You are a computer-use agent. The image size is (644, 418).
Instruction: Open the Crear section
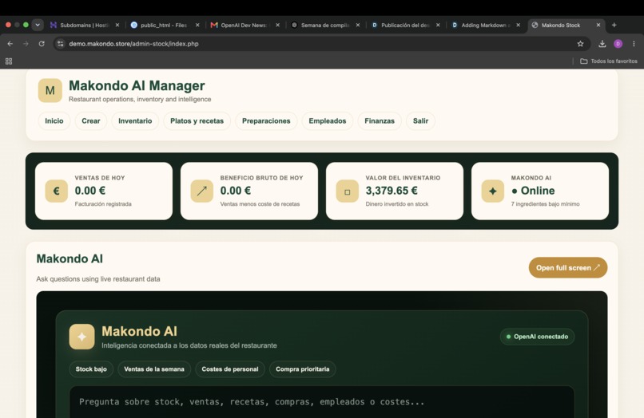point(91,121)
